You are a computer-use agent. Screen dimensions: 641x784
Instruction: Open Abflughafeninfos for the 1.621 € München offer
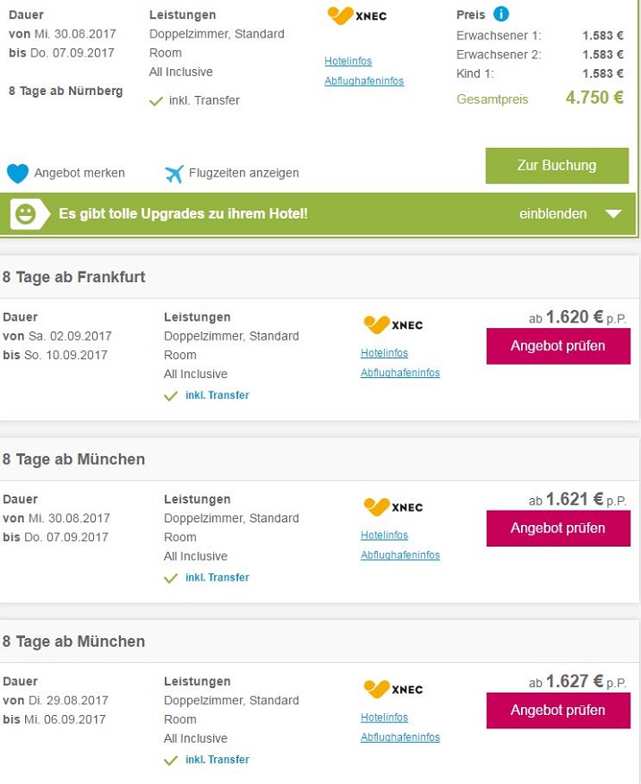click(x=400, y=555)
